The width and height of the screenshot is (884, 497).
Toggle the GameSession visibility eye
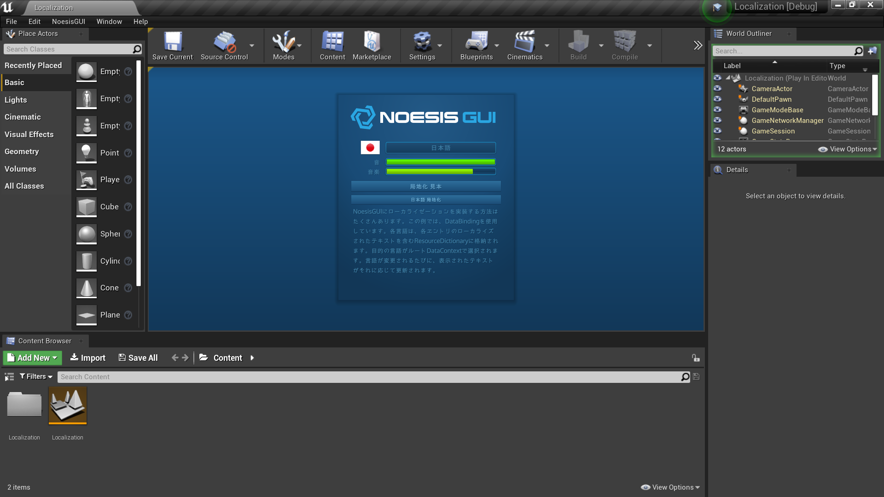(x=717, y=131)
